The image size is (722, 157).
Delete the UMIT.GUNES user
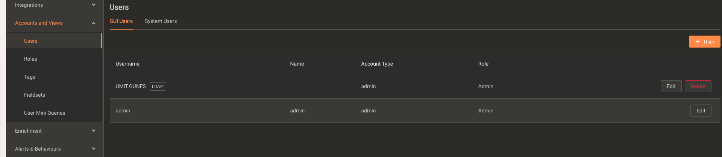click(698, 86)
